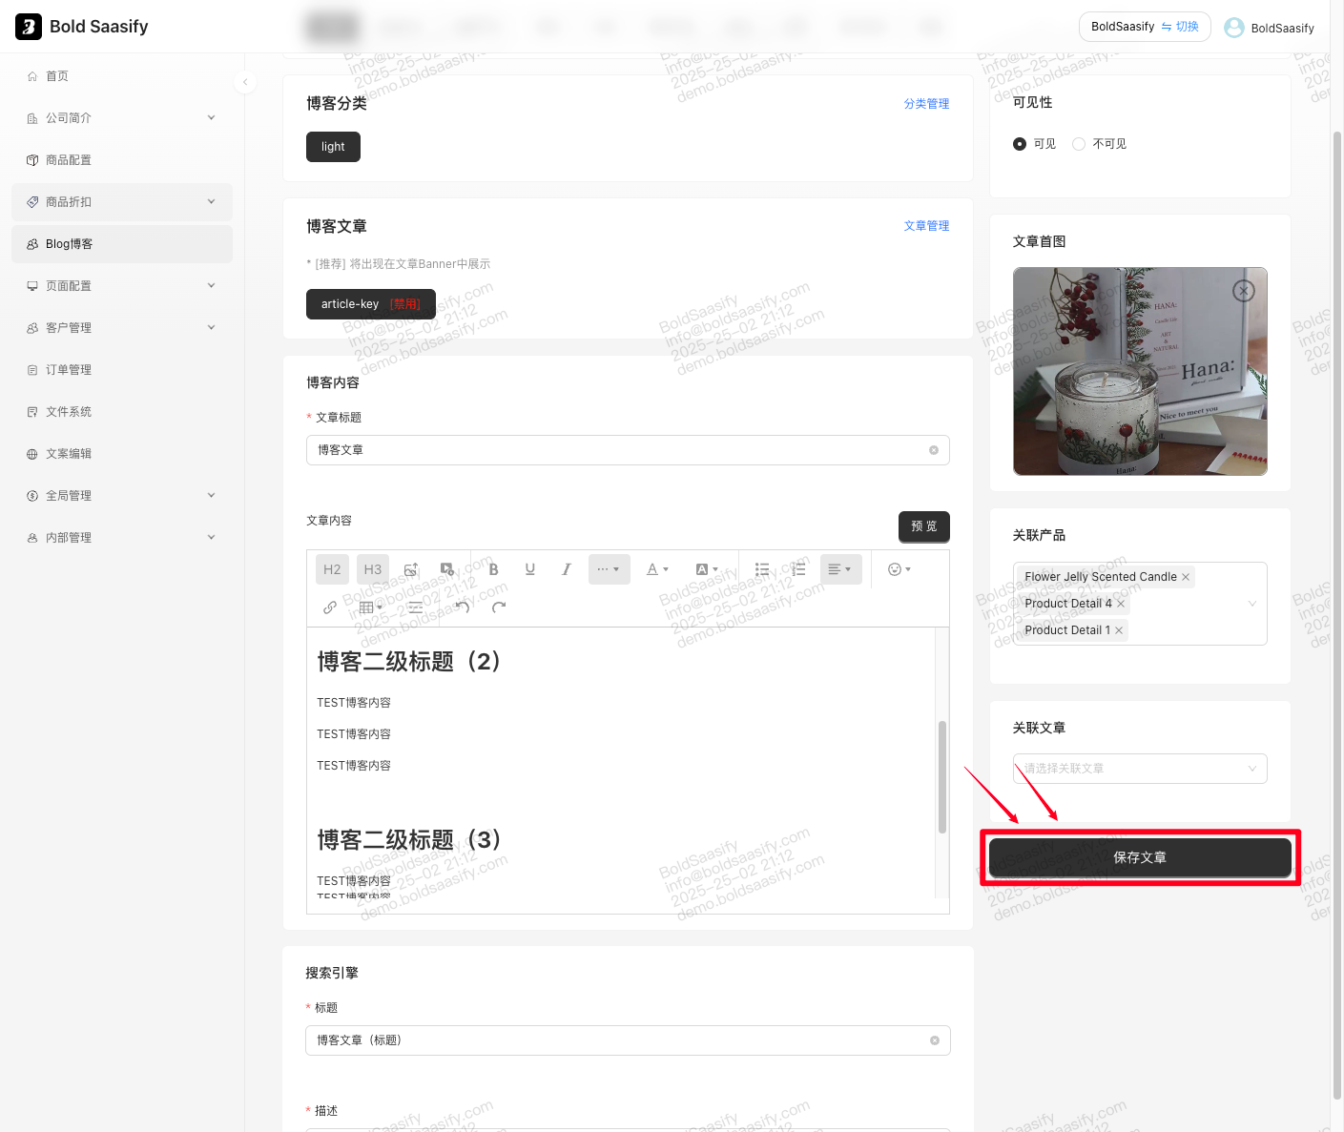Open the emoji picker

click(899, 569)
